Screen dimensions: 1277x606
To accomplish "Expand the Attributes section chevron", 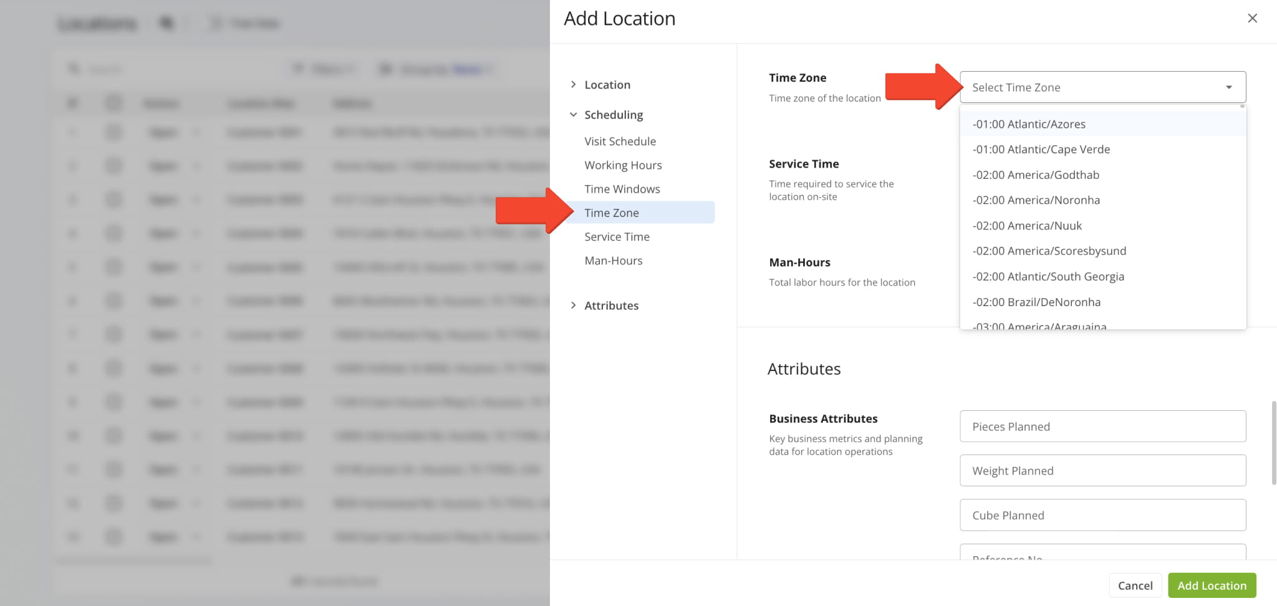I will point(573,305).
